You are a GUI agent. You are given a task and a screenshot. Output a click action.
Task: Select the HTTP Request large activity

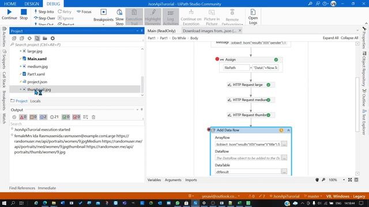(x=251, y=85)
